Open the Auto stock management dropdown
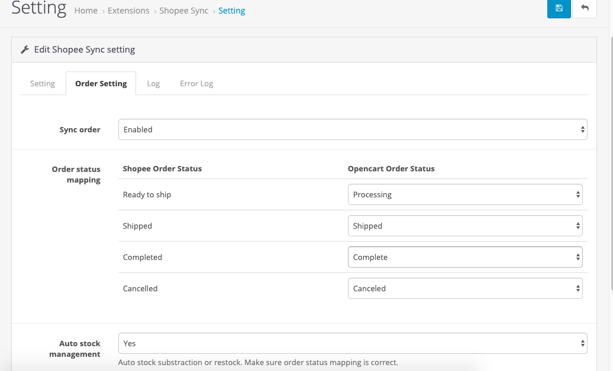The height and width of the screenshot is (371, 613). pyautogui.click(x=353, y=343)
